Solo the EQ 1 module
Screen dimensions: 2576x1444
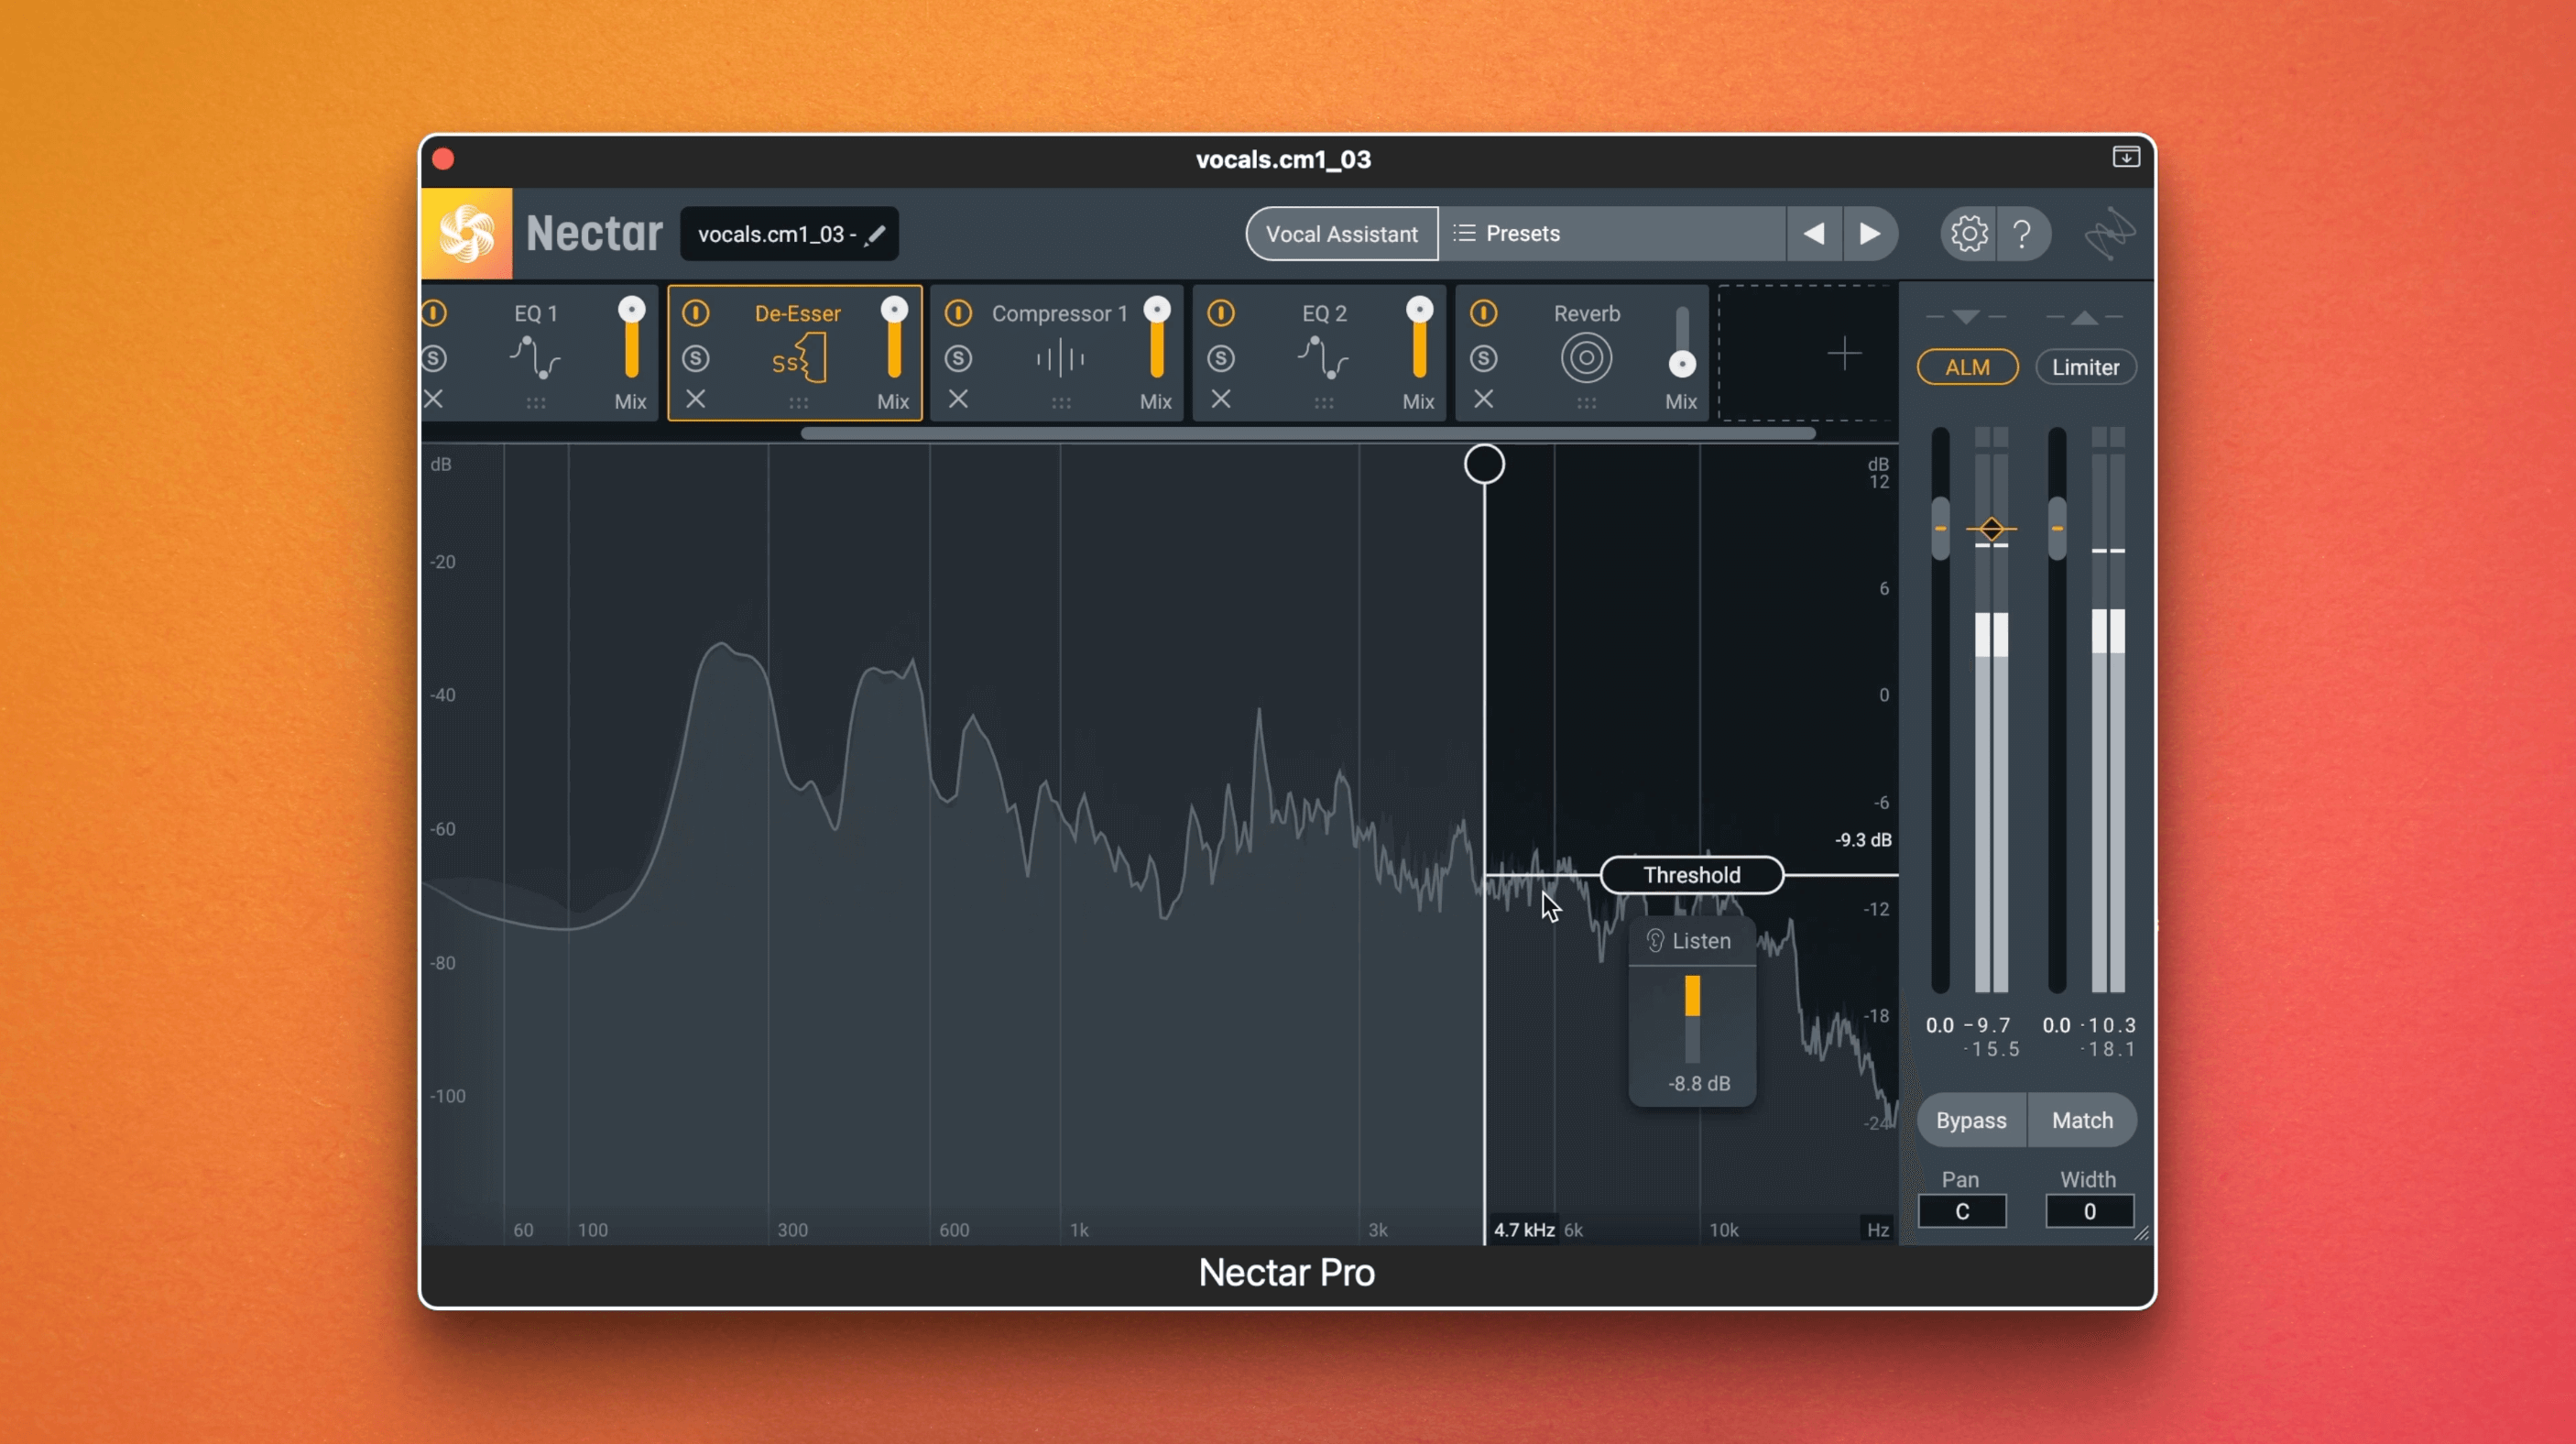[x=434, y=358]
